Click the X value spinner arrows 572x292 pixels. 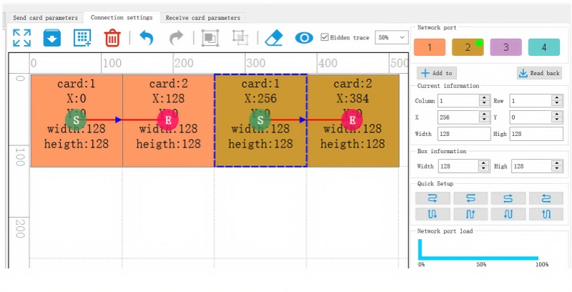click(485, 117)
